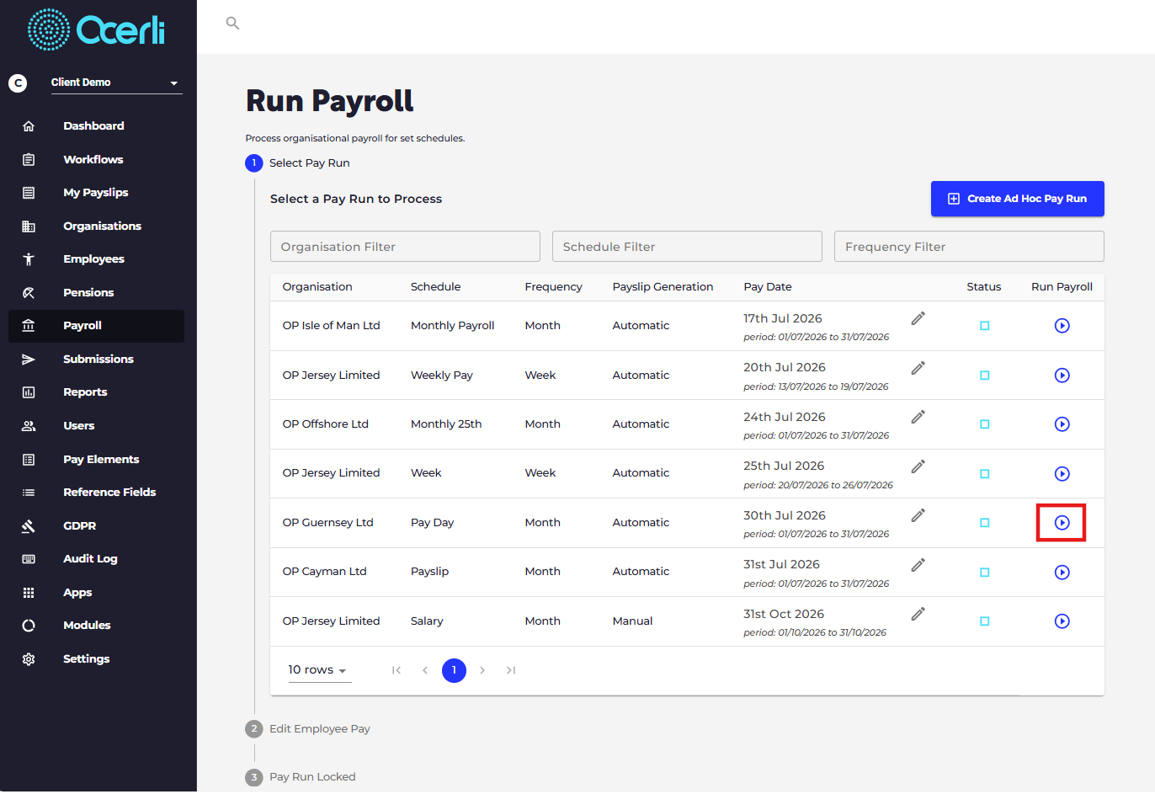Click the Schedule column header

tap(435, 287)
